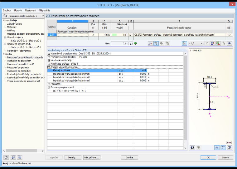Click the pick member in graphic icon
The width and height of the screenshot is (237, 169).
coord(224,43)
